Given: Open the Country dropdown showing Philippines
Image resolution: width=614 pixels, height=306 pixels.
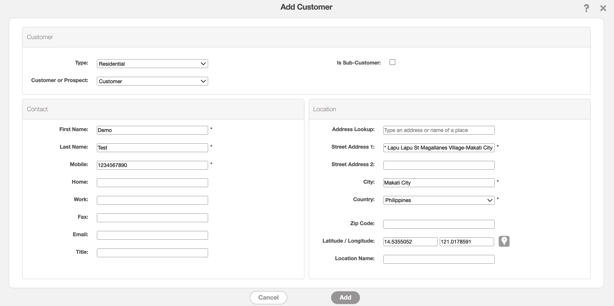Looking at the screenshot, I should [439, 200].
